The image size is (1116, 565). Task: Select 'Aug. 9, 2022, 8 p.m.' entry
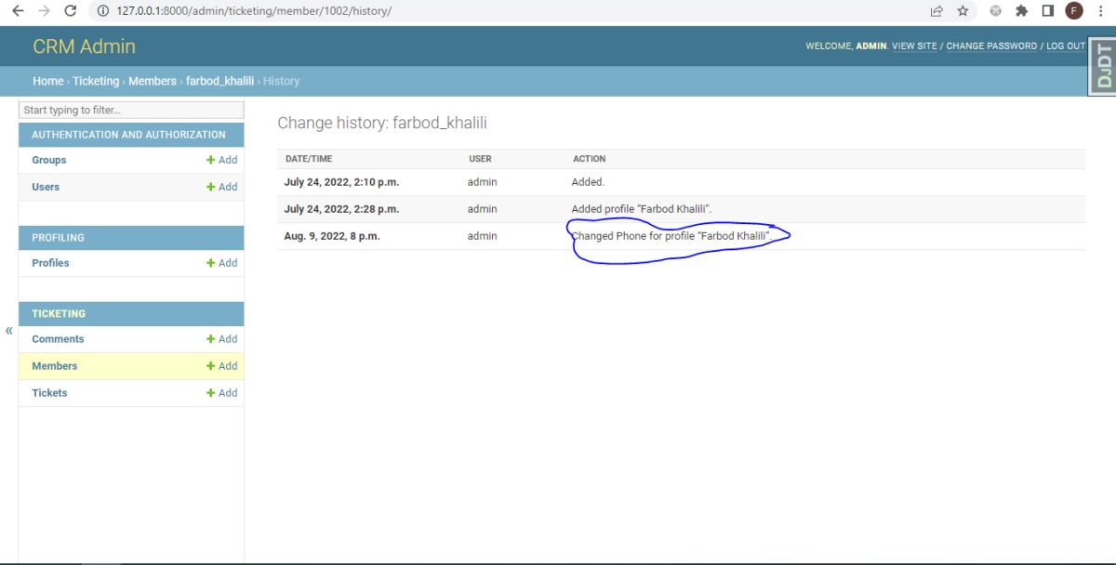(332, 236)
